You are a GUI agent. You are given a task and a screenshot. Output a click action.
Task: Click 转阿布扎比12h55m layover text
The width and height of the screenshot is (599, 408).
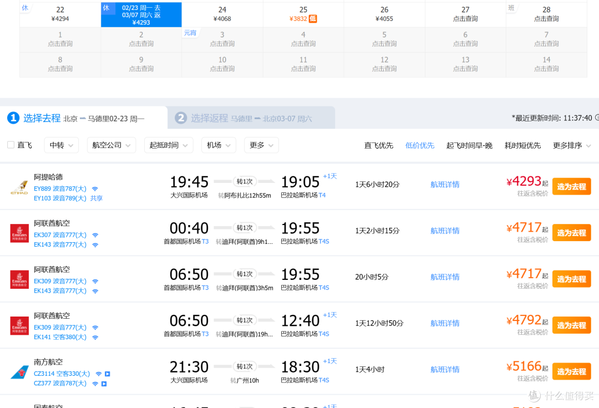pyautogui.click(x=245, y=196)
